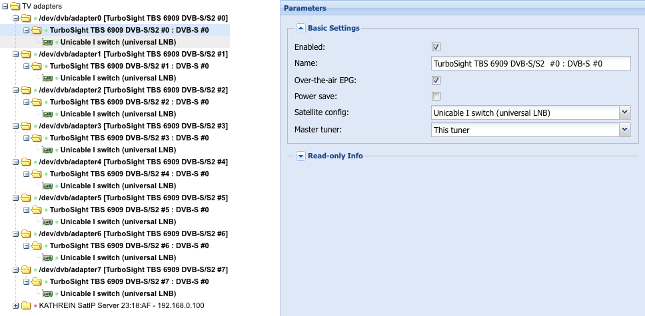Collapse TBS 6909 #7 : DVB-S #0 node
The width and height of the screenshot is (645, 316).
[27, 281]
